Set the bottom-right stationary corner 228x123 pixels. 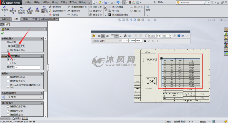[23, 46]
